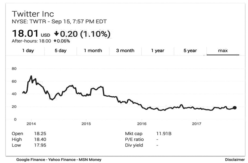Click the 2015 x-axis marker
Viewport: 248px width, 163px height.
pyautogui.click(x=86, y=124)
